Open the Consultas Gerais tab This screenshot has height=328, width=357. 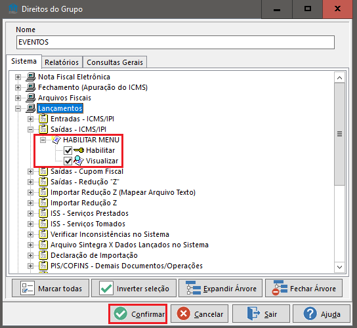tap(115, 62)
